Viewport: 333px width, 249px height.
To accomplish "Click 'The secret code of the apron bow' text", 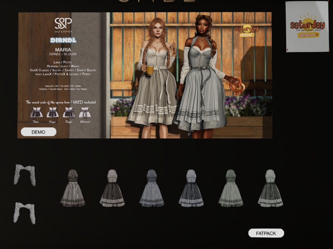I will [x=61, y=102].
